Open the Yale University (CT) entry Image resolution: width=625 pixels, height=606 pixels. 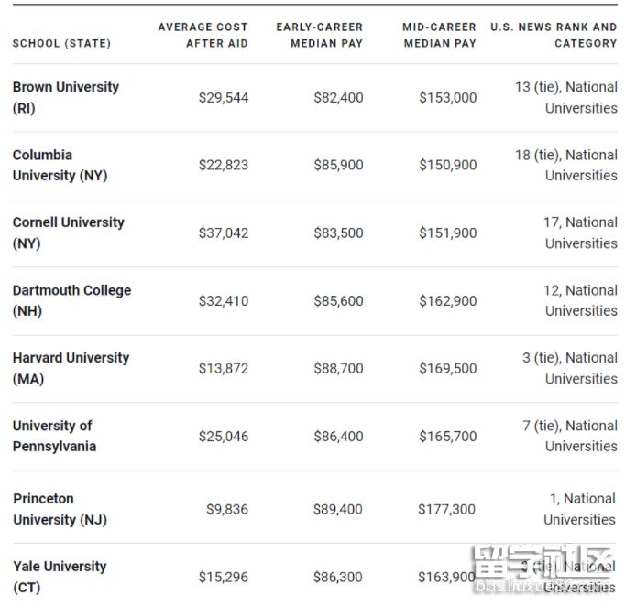coord(59,577)
